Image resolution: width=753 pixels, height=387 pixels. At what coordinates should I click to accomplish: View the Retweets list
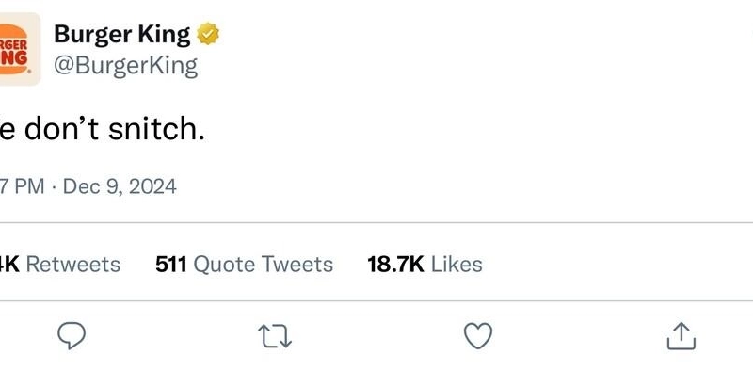coord(72,265)
